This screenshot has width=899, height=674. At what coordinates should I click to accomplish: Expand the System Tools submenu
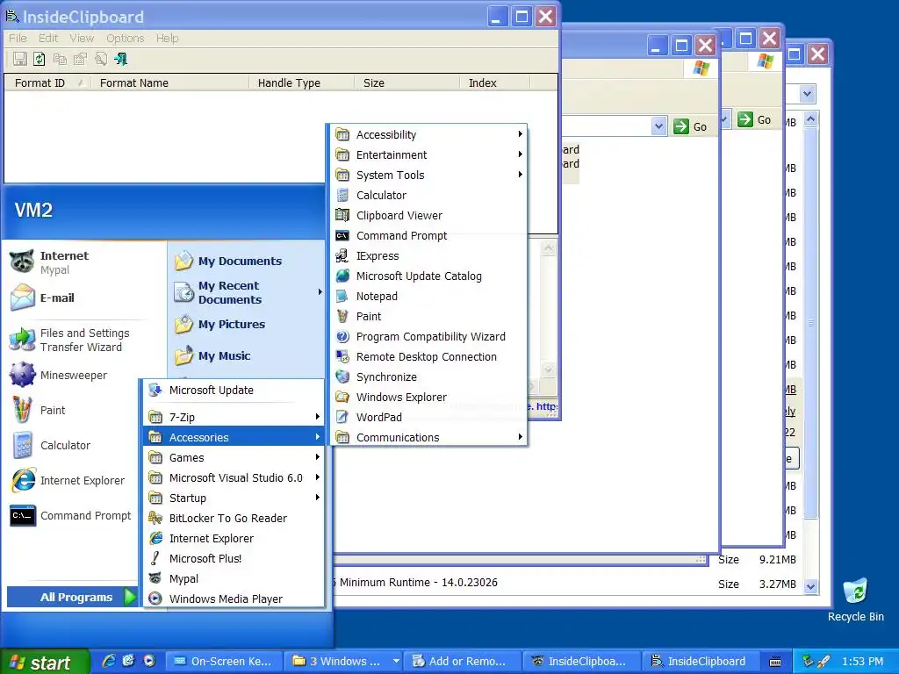428,175
